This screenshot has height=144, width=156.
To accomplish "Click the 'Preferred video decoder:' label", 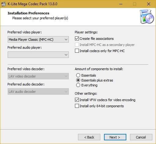I will (26, 69).
